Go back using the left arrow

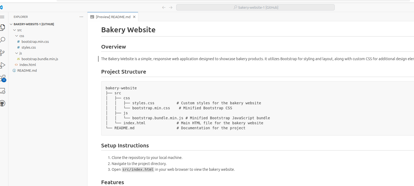point(164,7)
